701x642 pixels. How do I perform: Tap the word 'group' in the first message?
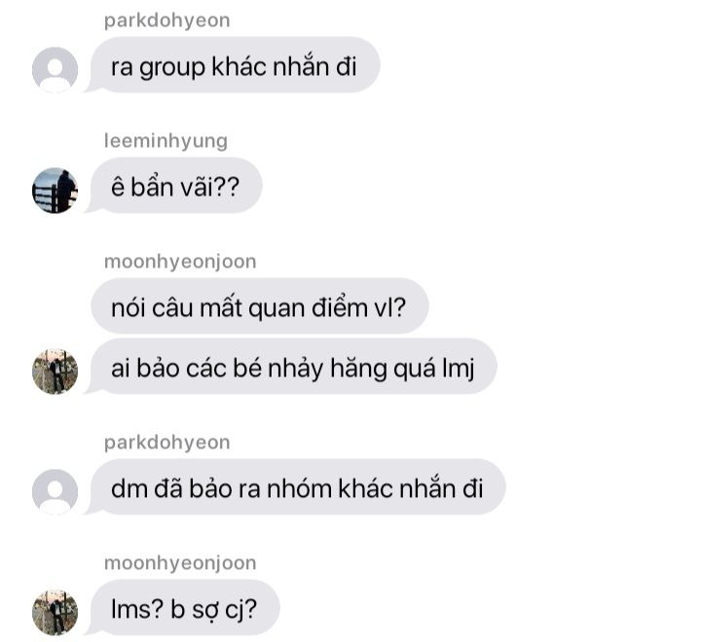[172, 69]
